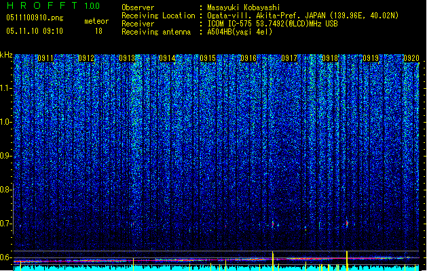Click the Ogata-vill. Akita-Pref. JAPAN location text

click(x=303, y=16)
